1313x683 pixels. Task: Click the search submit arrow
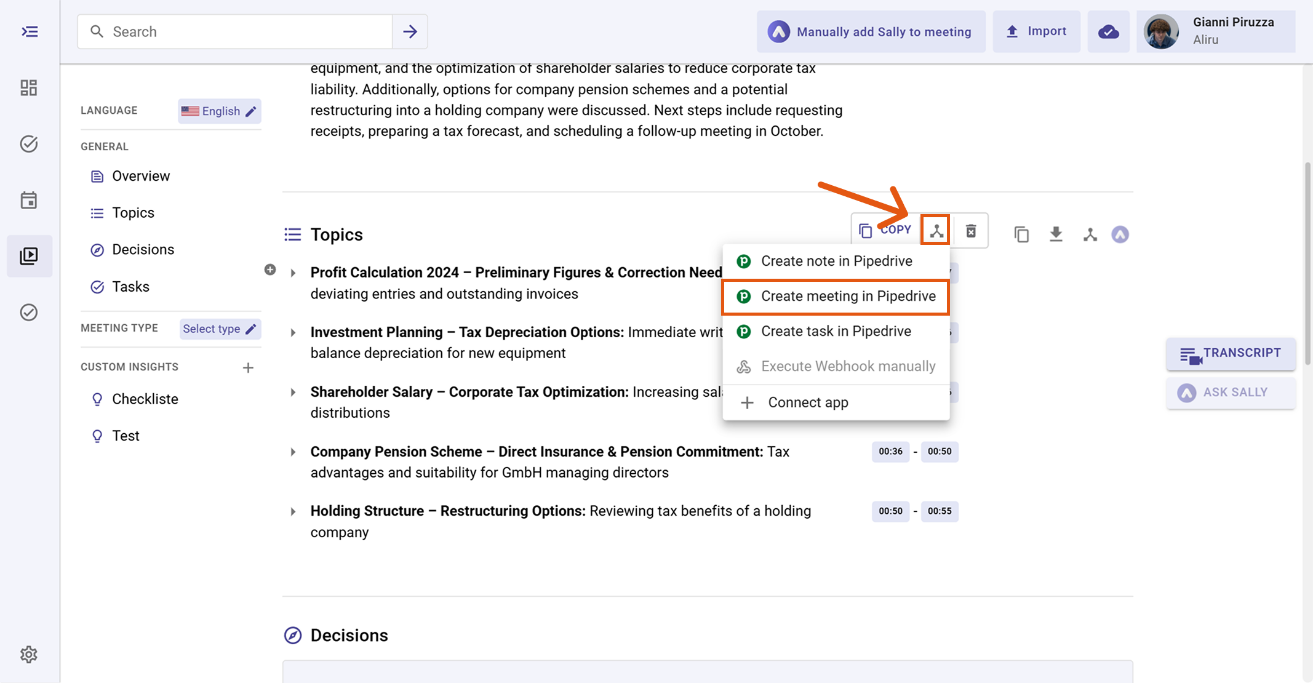pyautogui.click(x=410, y=31)
